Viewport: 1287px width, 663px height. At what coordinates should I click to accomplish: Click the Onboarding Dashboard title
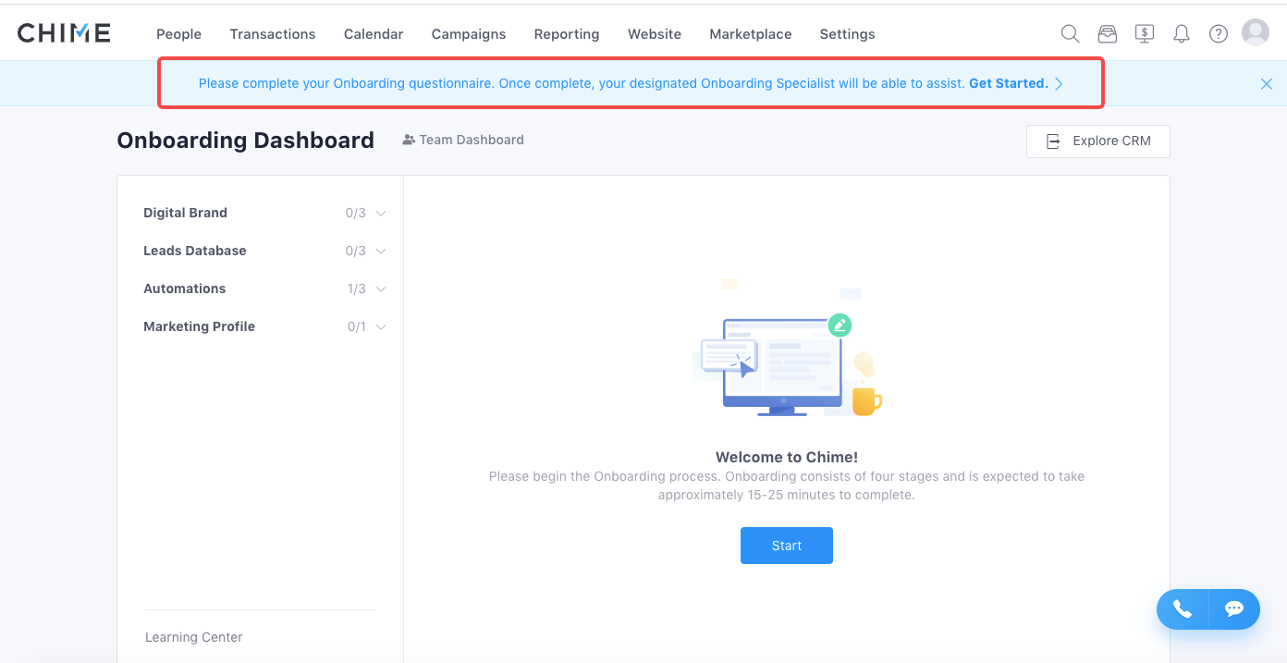[246, 141]
